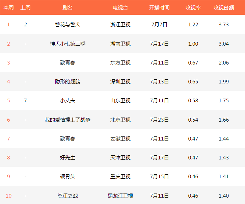Click the share value 1.43
This screenshot has height=204, width=245.
224,158
